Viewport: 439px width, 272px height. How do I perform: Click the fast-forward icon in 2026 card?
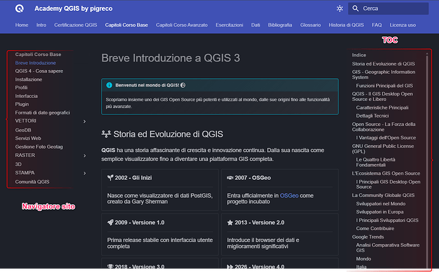pyautogui.click(x=230, y=267)
